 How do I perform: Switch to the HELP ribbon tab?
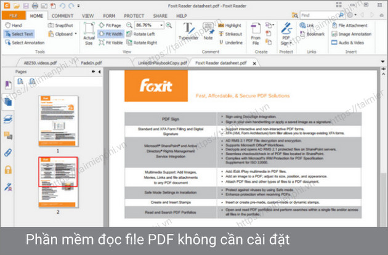point(182,16)
